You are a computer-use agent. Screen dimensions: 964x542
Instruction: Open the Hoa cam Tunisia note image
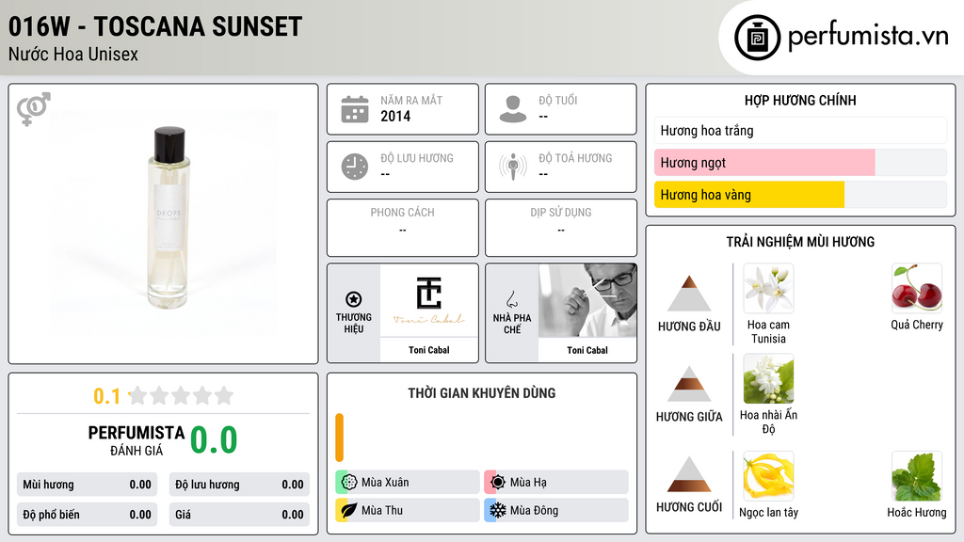pyautogui.click(x=768, y=288)
